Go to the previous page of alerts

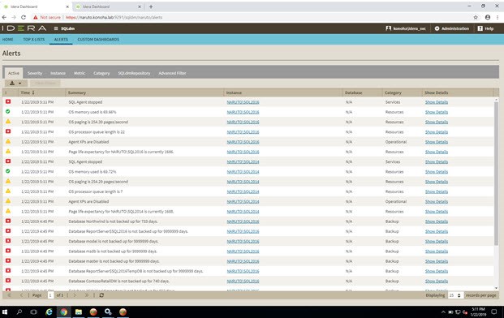pos(21,294)
